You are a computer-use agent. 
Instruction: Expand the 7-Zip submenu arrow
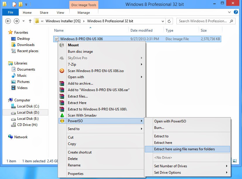coord(142,64)
